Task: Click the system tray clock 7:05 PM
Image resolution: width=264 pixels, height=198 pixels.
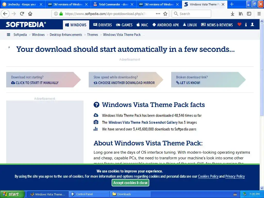Action: click(x=254, y=194)
